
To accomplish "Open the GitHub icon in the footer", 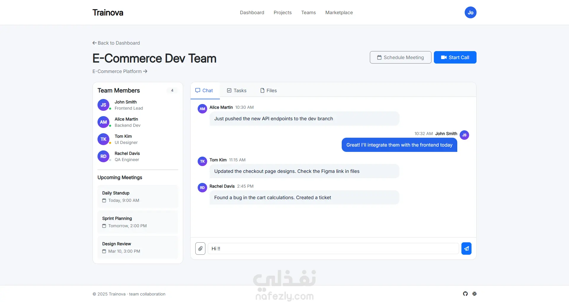I will 465,294.
